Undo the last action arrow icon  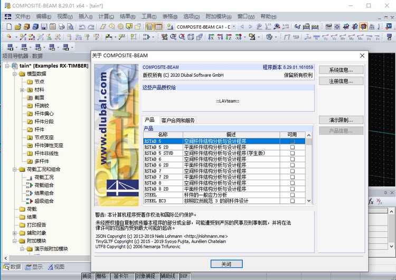tap(82, 26)
